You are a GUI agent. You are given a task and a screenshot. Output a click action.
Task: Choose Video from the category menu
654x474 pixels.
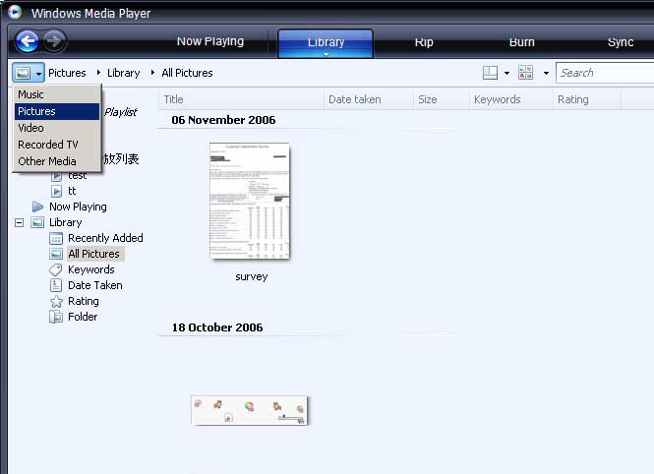tap(57, 128)
